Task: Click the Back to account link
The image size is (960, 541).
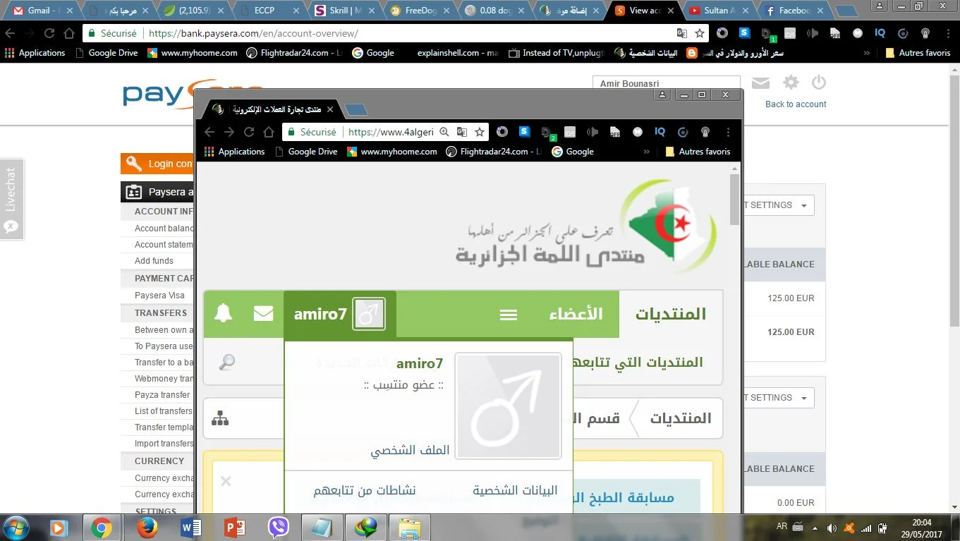Action: 796,104
